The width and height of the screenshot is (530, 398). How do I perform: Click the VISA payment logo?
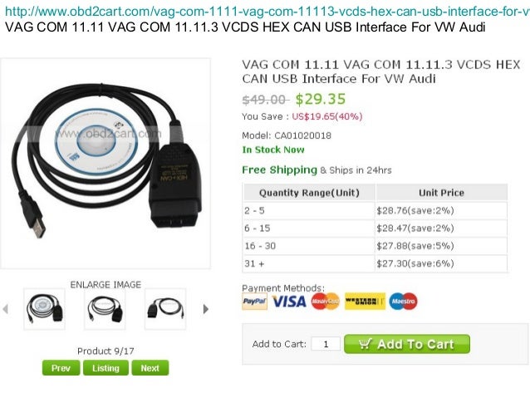coord(289,302)
